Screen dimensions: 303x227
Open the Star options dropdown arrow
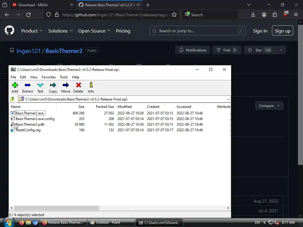(281, 50)
